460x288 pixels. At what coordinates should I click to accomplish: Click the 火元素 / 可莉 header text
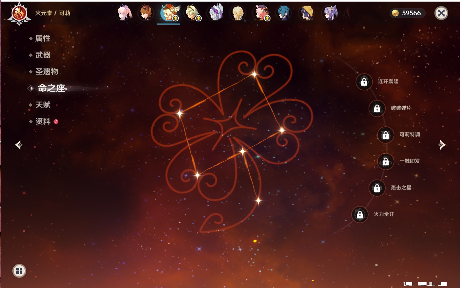[53, 13]
